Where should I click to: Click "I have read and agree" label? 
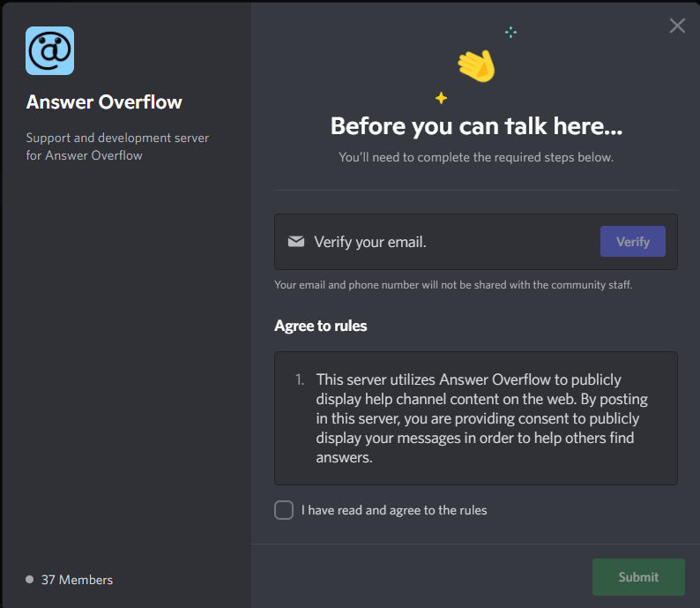coord(394,510)
